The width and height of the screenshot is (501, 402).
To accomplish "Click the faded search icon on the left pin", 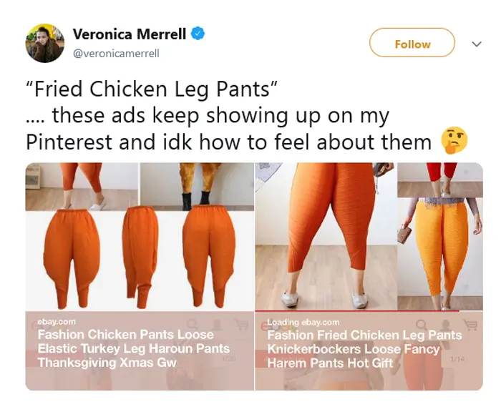I will (192, 325).
